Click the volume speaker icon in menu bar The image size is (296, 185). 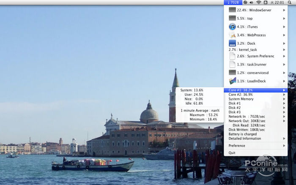tap(252, 3)
